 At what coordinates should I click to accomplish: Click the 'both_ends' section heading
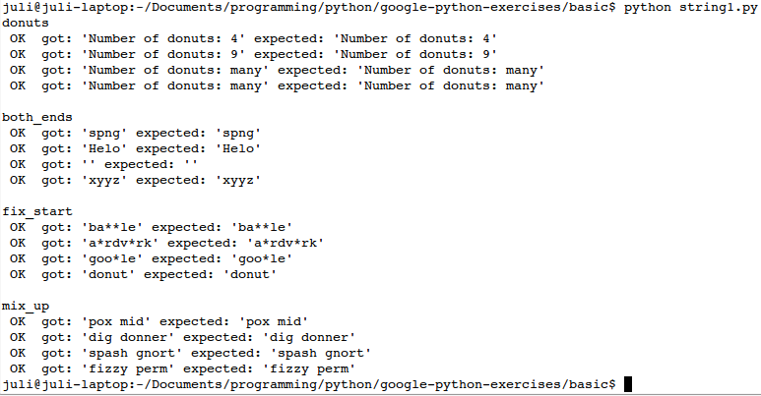(x=37, y=117)
